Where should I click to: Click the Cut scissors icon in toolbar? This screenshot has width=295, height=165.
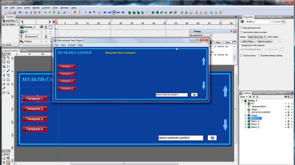pyautogui.click(x=26, y=12)
